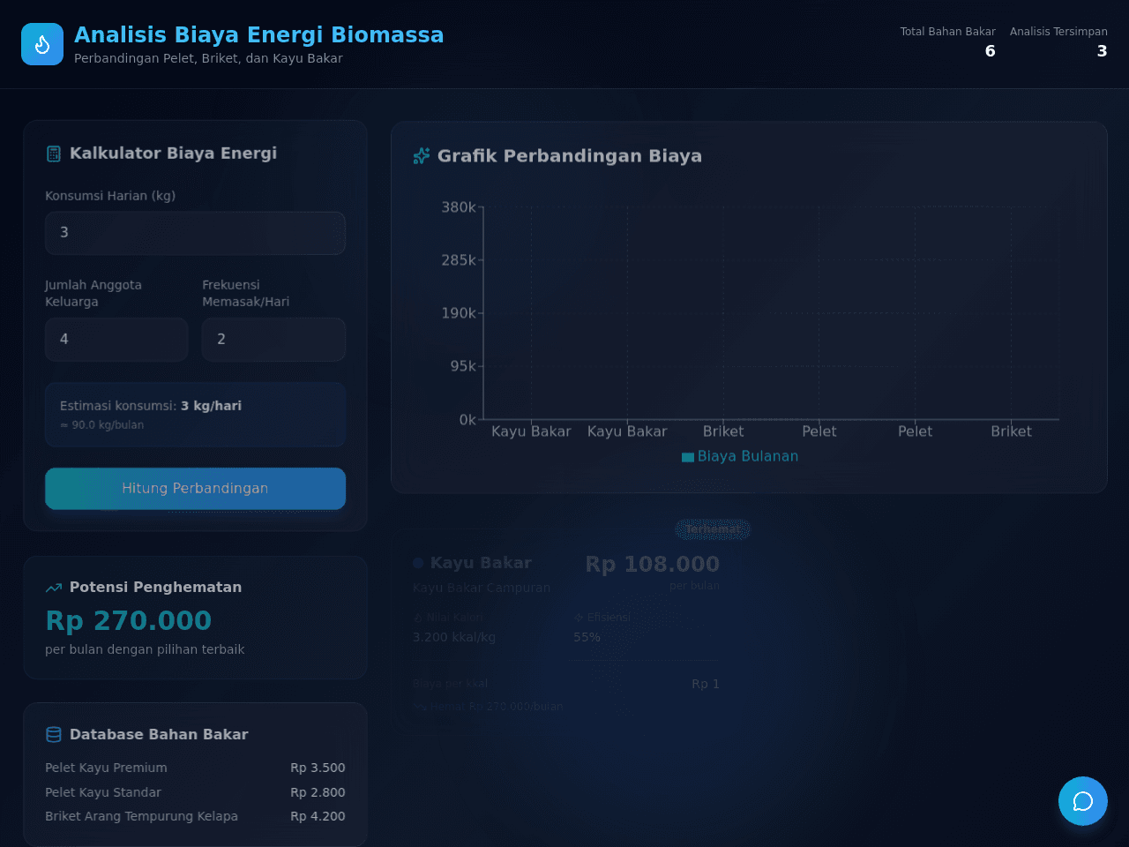Click the Rp 2.800 price value

pyautogui.click(x=318, y=792)
